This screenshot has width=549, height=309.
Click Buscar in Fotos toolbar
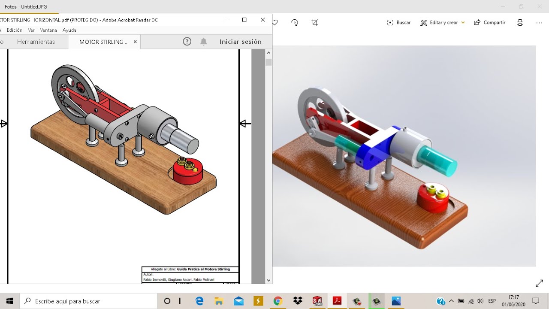tap(398, 23)
